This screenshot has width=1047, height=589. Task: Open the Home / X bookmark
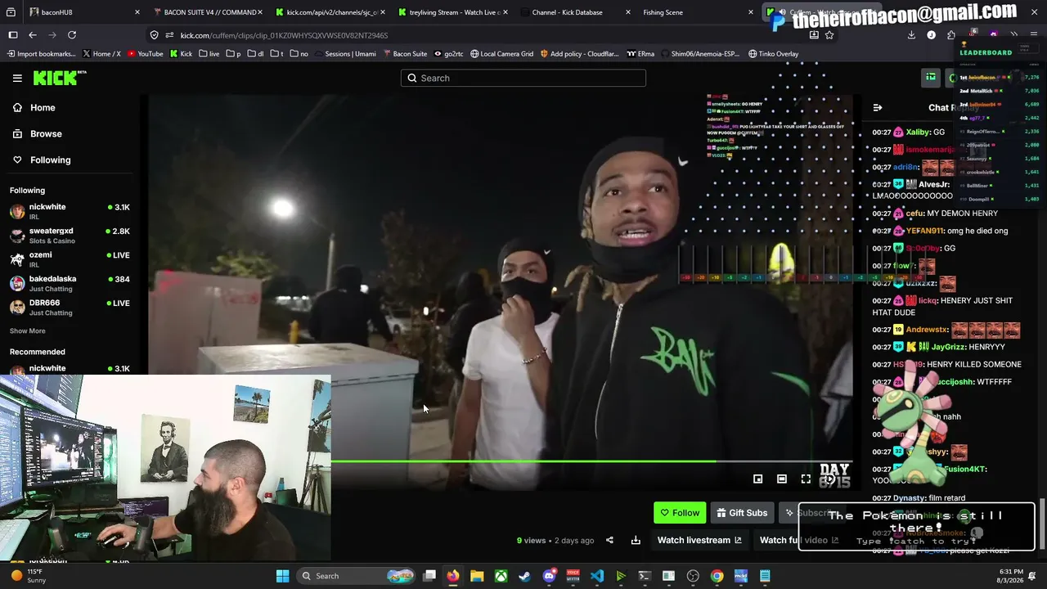click(x=101, y=54)
